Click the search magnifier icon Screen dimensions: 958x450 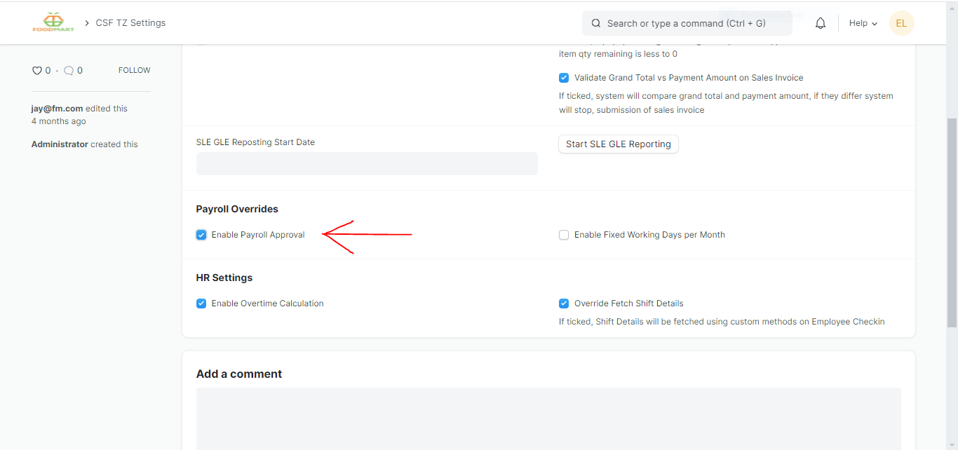coord(596,23)
